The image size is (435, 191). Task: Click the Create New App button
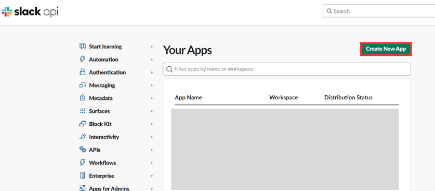[386, 49]
